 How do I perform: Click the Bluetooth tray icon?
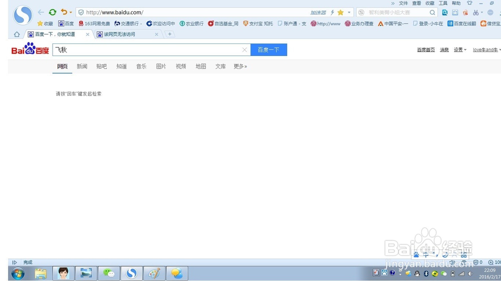[426, 273]
